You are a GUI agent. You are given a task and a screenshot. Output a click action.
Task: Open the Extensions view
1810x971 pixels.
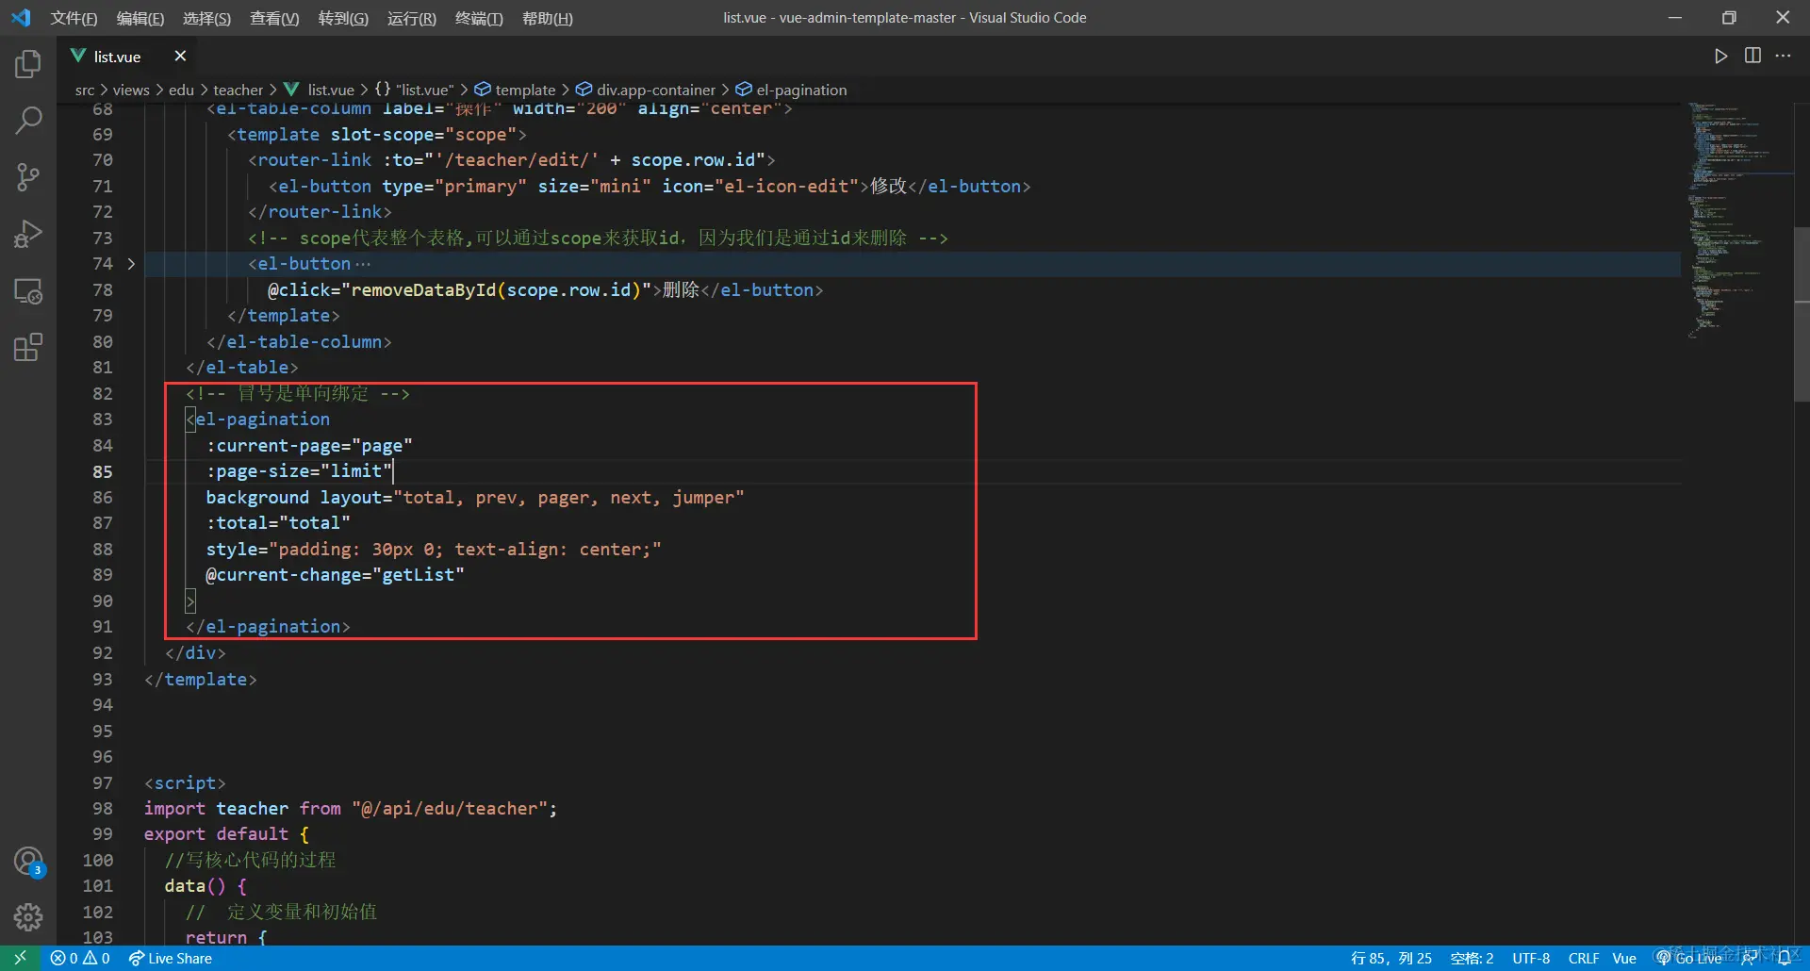tap(28, 347)
